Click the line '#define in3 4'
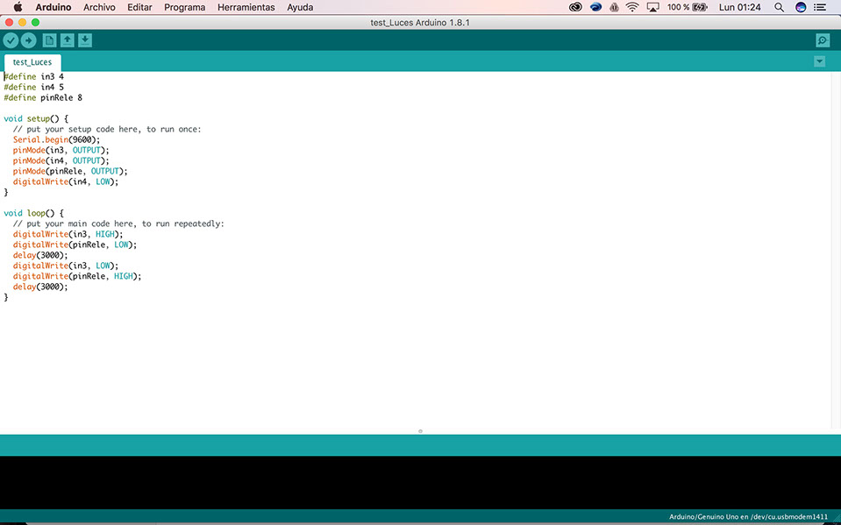The height and width of the screenshot is (525, 841). tap(34, 76)
